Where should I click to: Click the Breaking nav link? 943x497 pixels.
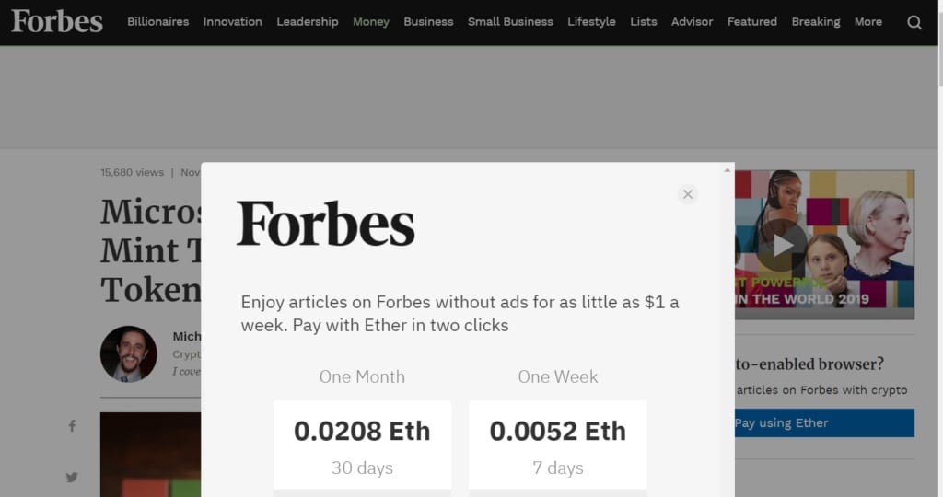point(816,22)
